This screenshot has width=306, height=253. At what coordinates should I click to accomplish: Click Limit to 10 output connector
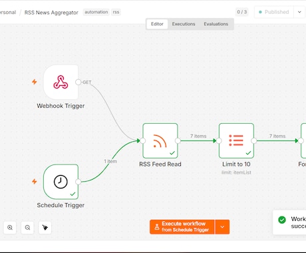254,140
